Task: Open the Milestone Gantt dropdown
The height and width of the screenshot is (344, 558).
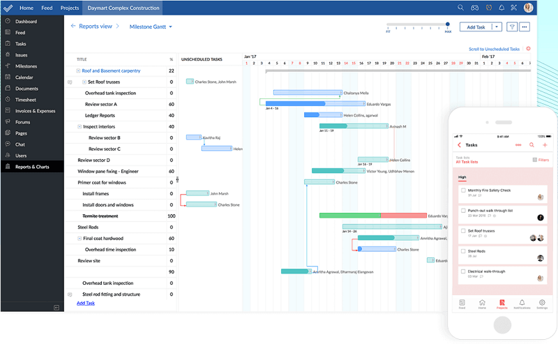Action: (151, 27)
